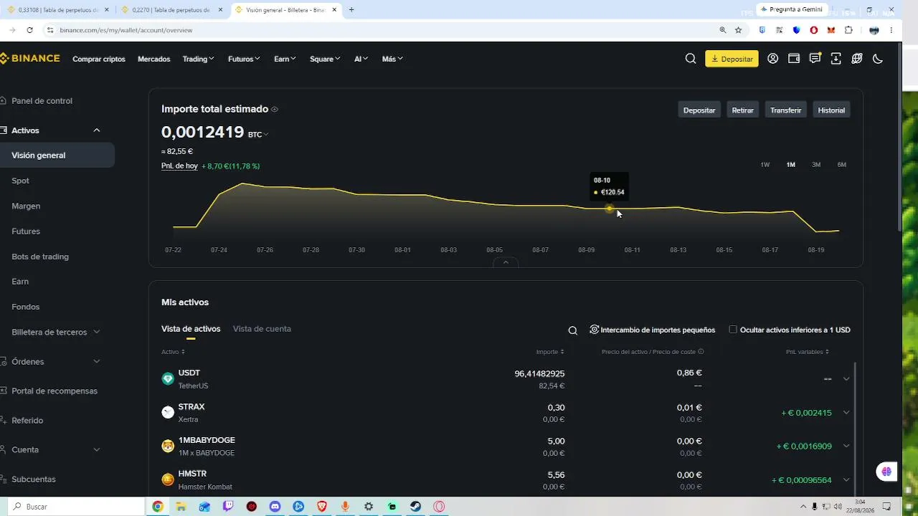Collapse the Activos sidebar section
The height and width of the screenshot is (516, 918).
click(x=97, y=130)
